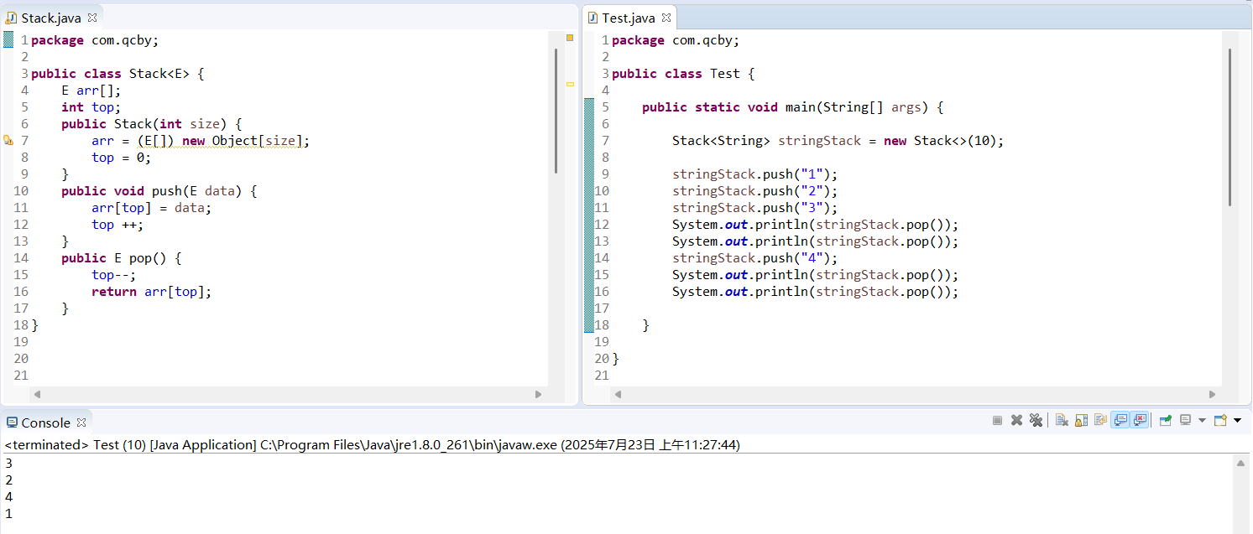Switch to the Test.java editor tab

coord(628,18)
